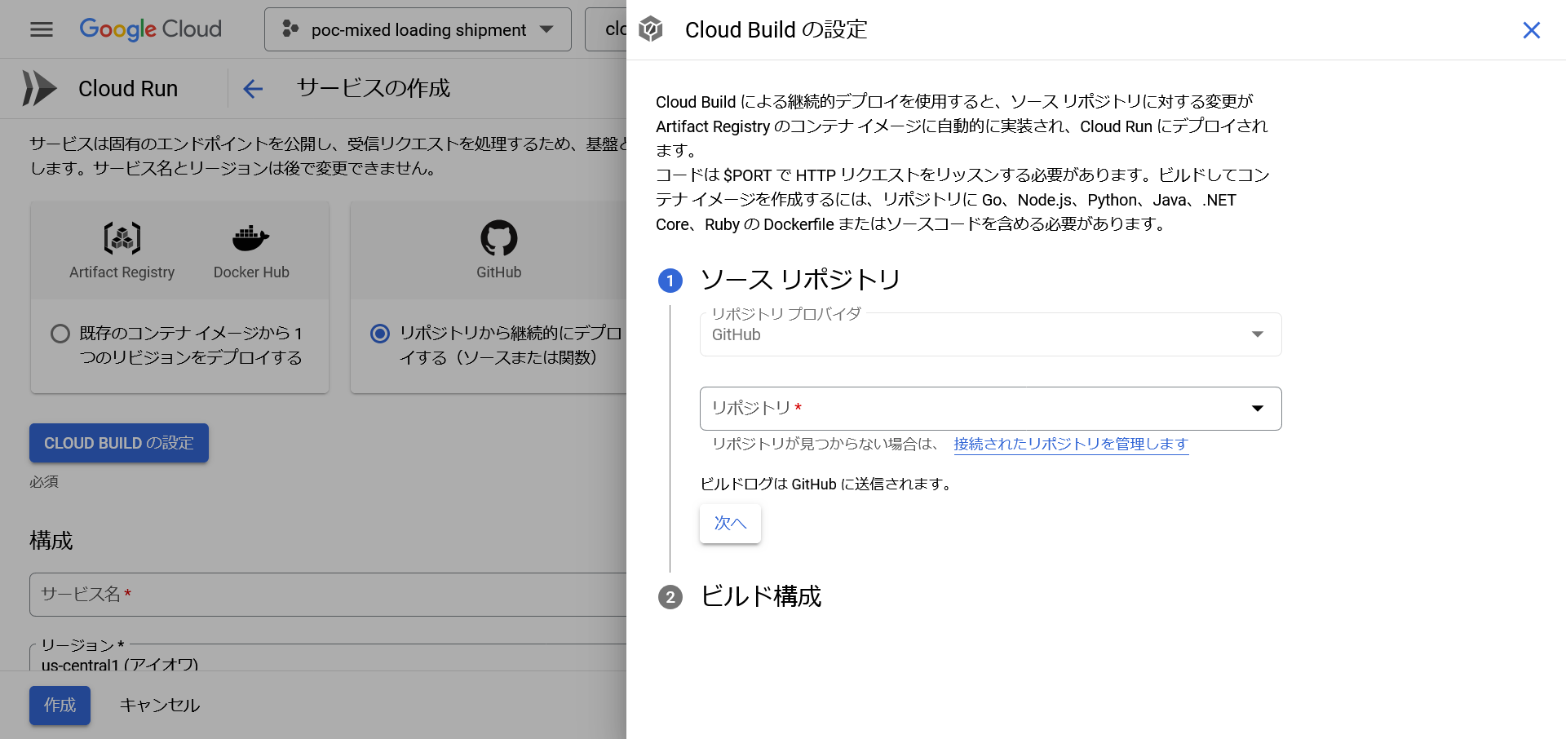This screenshot has width=1566, height=739.
Task: Click the 構成 section heading
Action: coord(51,541)
